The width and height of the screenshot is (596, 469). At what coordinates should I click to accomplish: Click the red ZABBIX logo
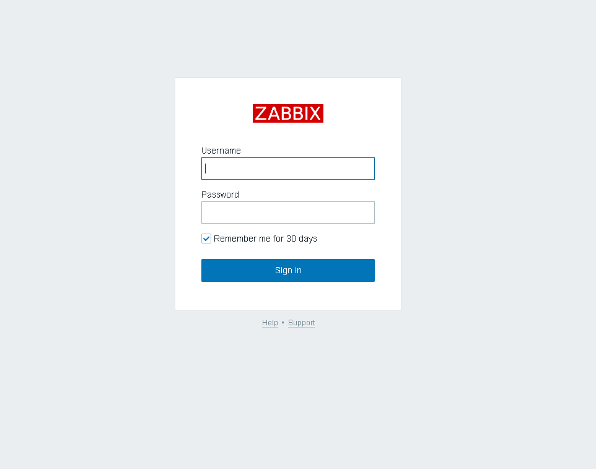pos(287,113)
